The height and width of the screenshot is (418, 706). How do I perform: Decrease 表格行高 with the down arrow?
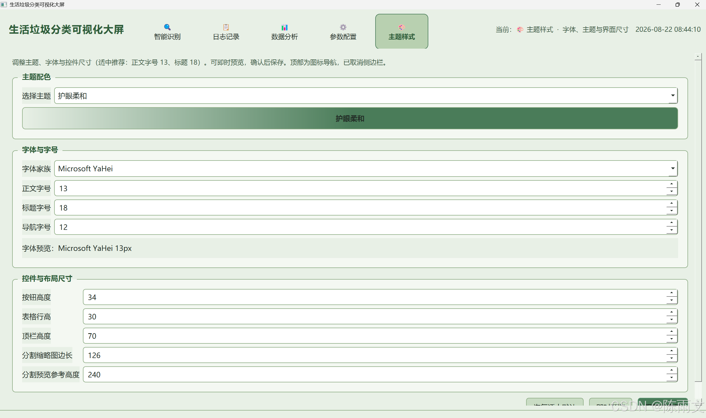coord(671,320)
